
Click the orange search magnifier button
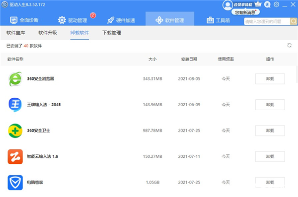[294, 21]
